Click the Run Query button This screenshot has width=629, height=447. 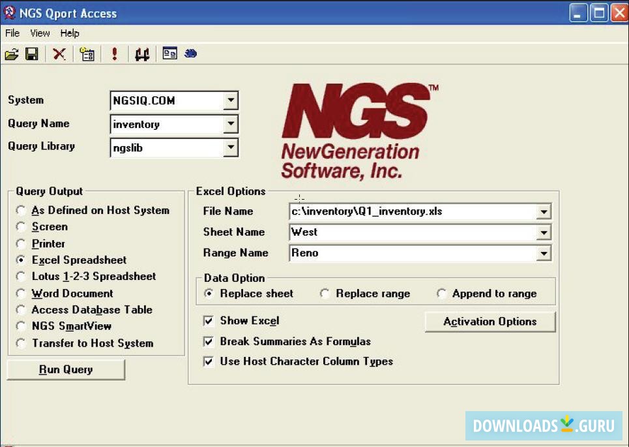(65, 369)
